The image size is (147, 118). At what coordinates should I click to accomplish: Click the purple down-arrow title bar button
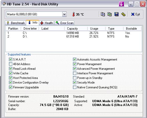click(x=121, y=4)
